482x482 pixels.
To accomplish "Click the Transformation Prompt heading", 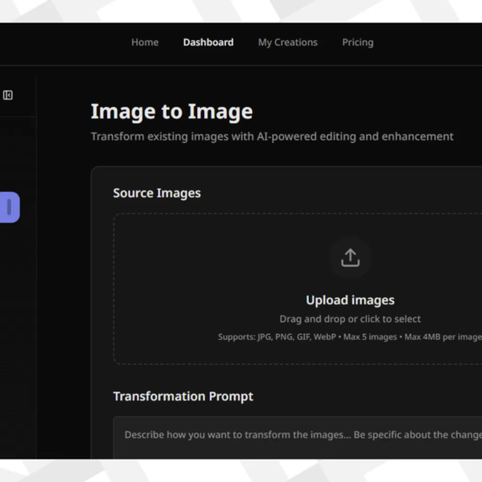I will point(183,396).
